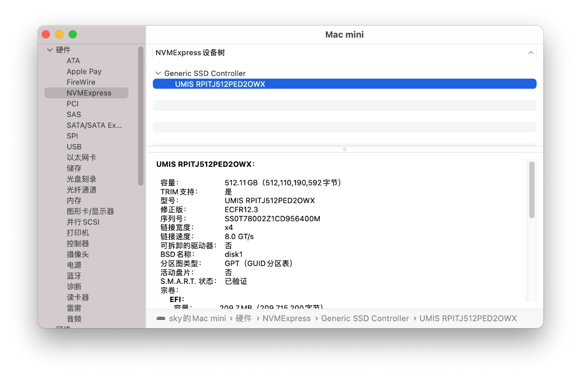Click the revision value ECFR12.3
The height and width of the screenshot is (378, 581).
pos(241,210)
